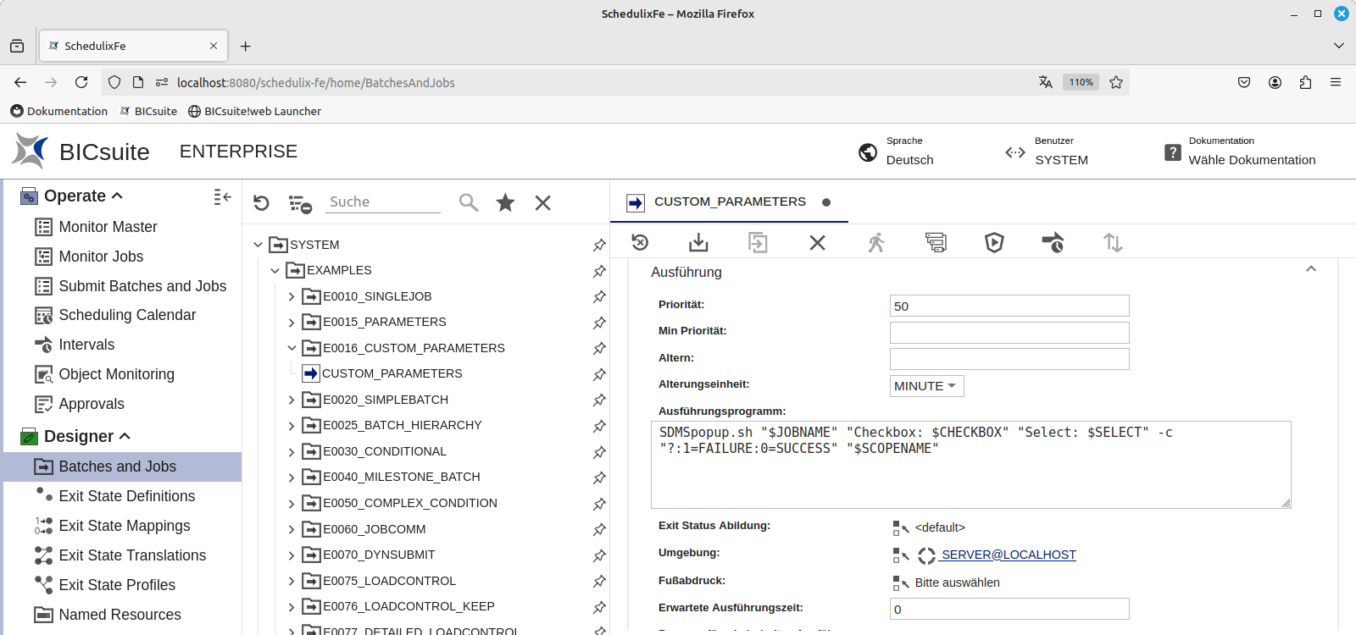Click the star favorites icon
The height and width of the screenshot is (635, 1356).
[x=505, y=202]
